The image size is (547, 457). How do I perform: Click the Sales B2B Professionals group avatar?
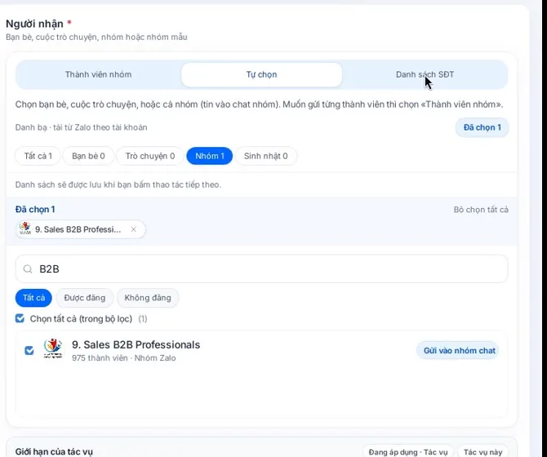(53, 348)
